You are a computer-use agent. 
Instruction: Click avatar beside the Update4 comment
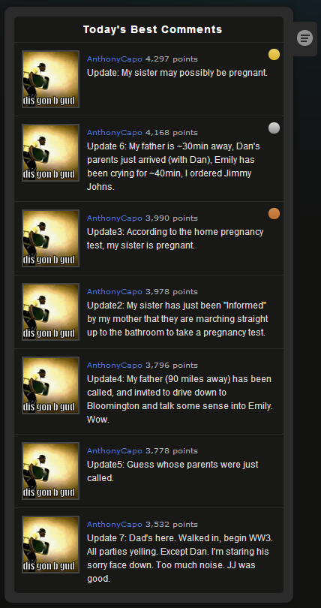tap(51, 385)
